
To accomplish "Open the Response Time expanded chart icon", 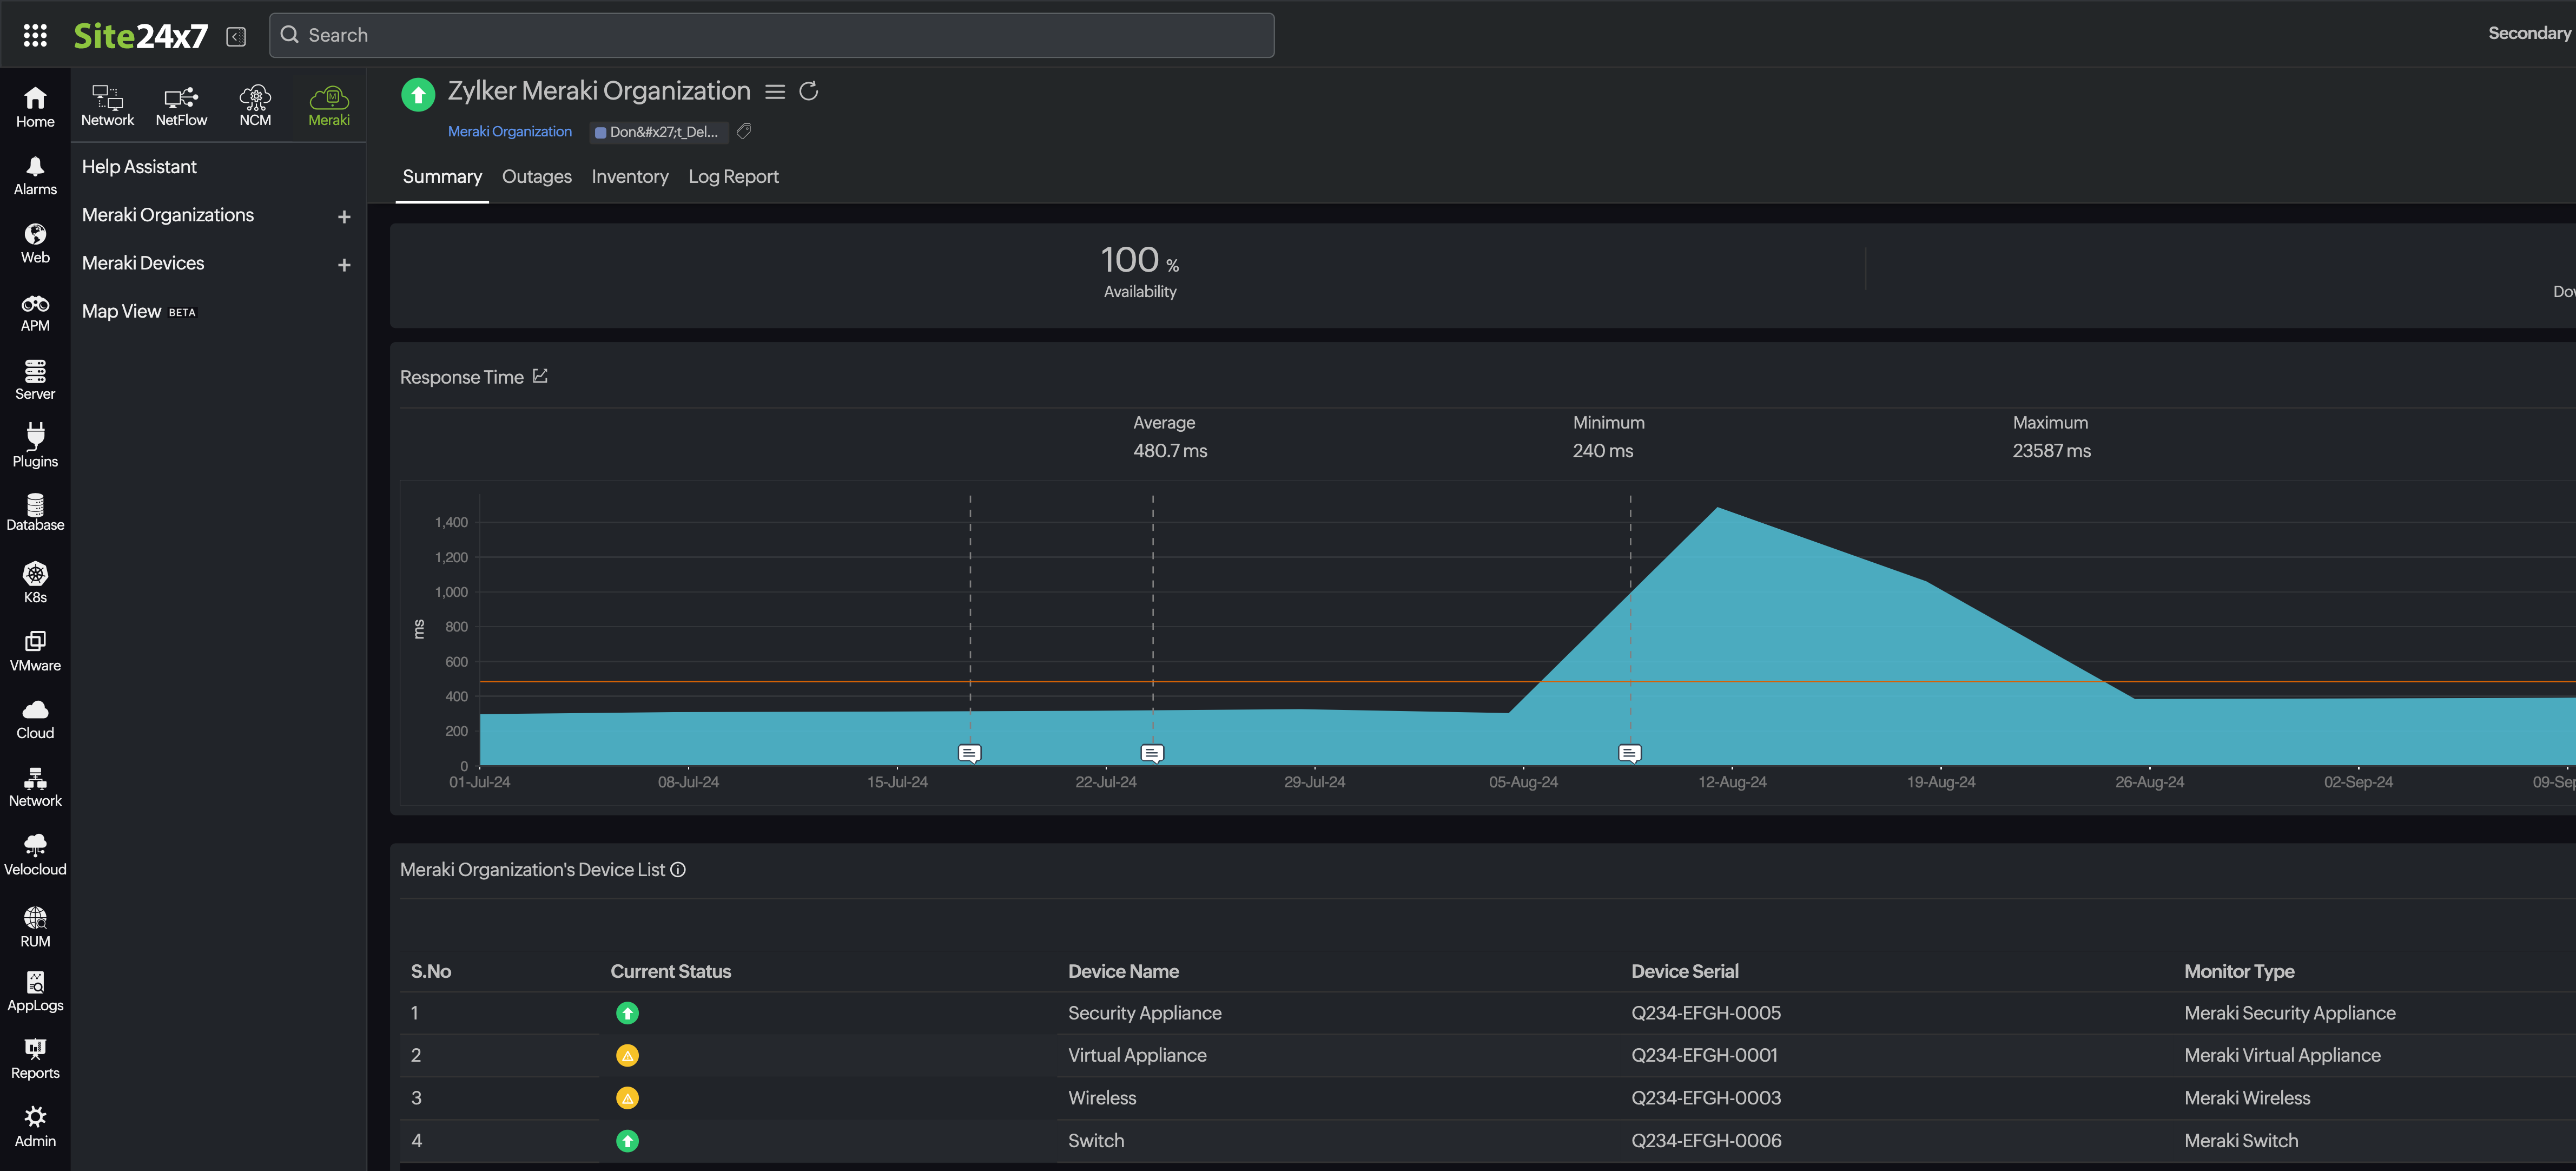I will click(x=540, y=376).
